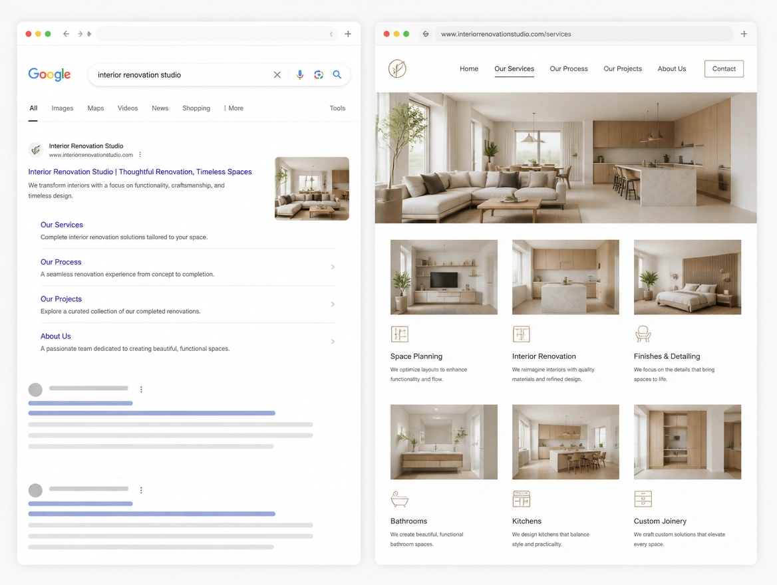This screenshot has height=585, width=777.
Task: Click the Contact button on the website
Action: (x=724, y=69)
